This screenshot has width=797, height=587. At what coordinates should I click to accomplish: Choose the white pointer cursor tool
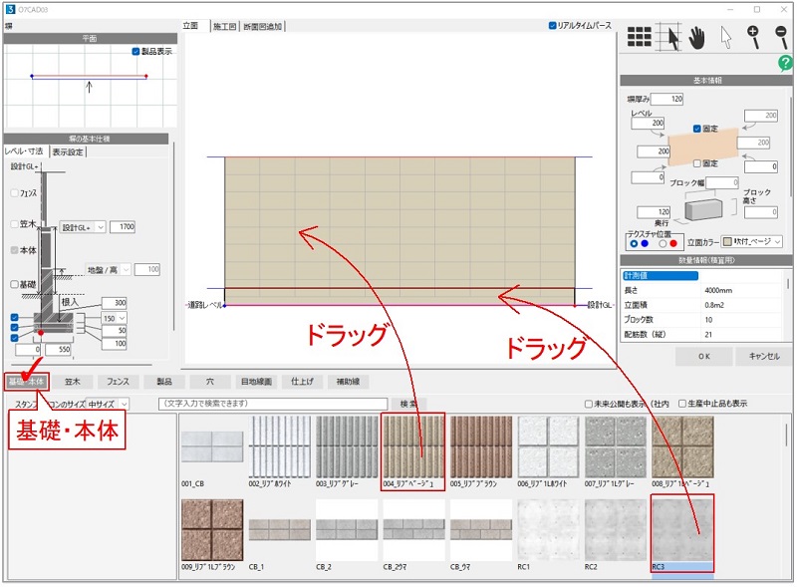click(x=726, y=38)
